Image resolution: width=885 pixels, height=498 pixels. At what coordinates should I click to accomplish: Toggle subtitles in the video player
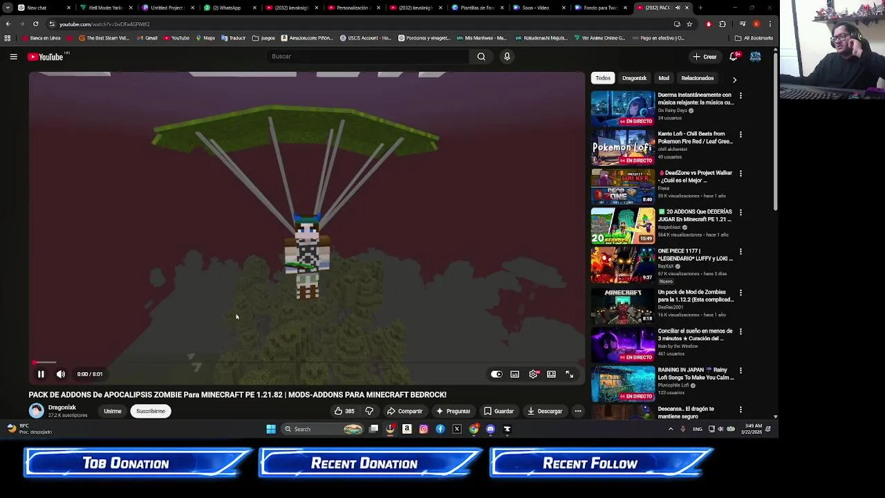515,374
